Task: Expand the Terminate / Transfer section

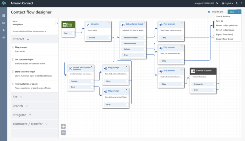Action: (47, 124)
